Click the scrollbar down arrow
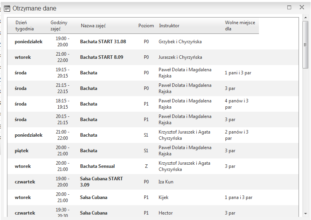 point(306,213)
